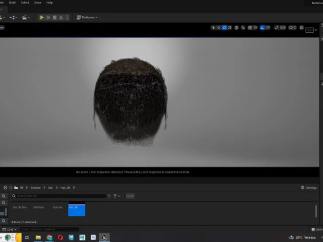Open the Build menu
The image size is (323, 242).
click(12, 3)
